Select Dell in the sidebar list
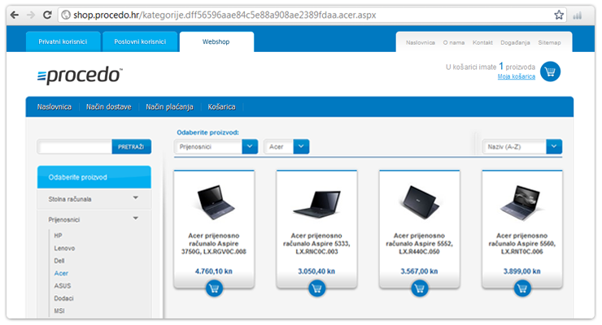The image size is (602, 325). [x=59, y=261]
